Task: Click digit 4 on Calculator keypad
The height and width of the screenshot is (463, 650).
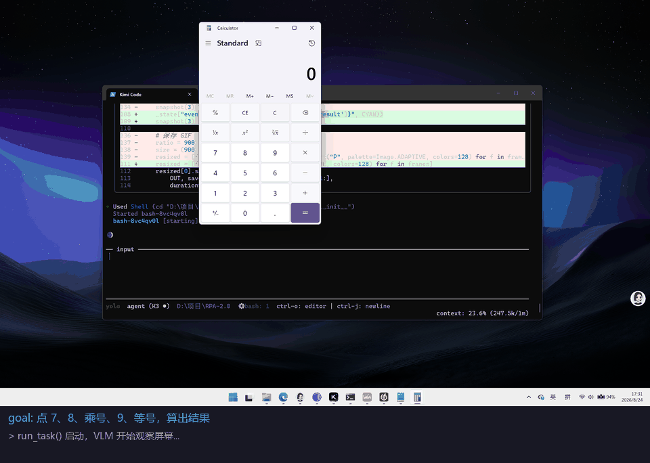Action: [x=215, y=173]
